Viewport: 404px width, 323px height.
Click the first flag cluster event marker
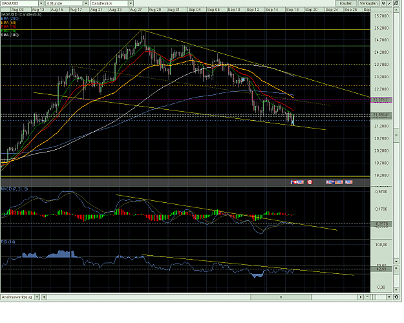[x=297, y=182]
